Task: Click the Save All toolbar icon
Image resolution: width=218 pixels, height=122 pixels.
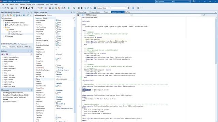Action: pyautogui.click(x=50, y=8)
